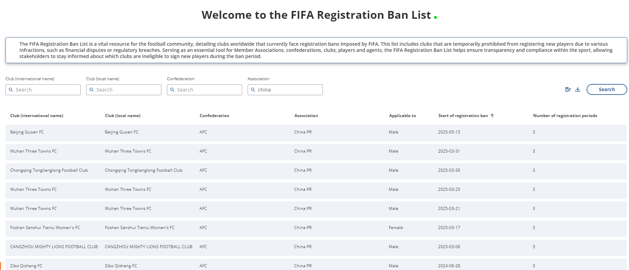The image size is (629, 270).
Task: Click Number of registration periods column header
Action: pos(565,116)
